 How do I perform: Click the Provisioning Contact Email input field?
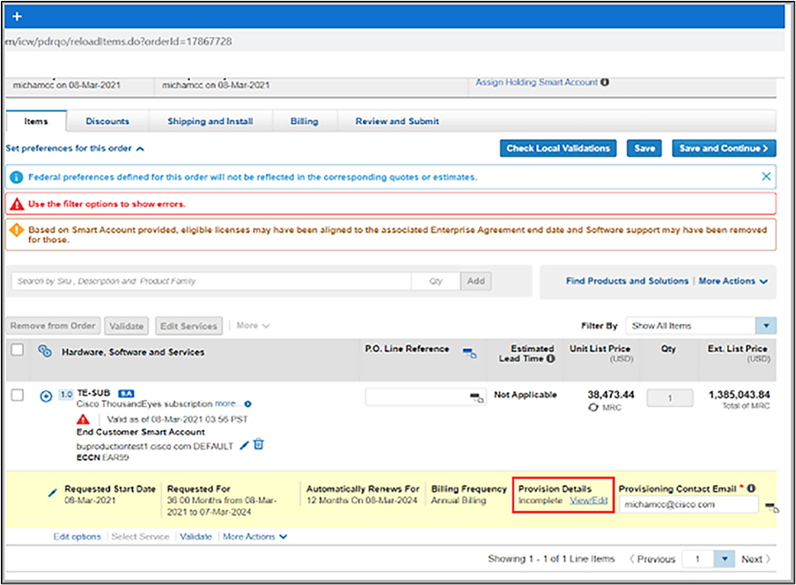689,505
